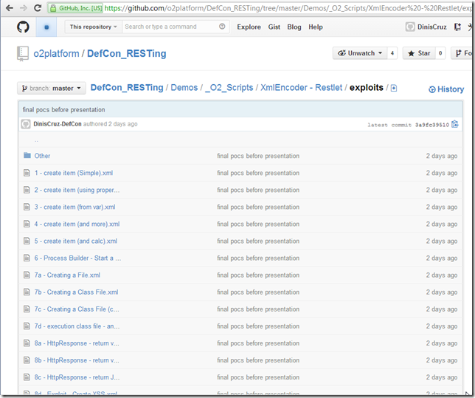This screenshot has width=475, height=398.
Task: Click file icon for 8a - HttpResponse row
Action: 27,343
